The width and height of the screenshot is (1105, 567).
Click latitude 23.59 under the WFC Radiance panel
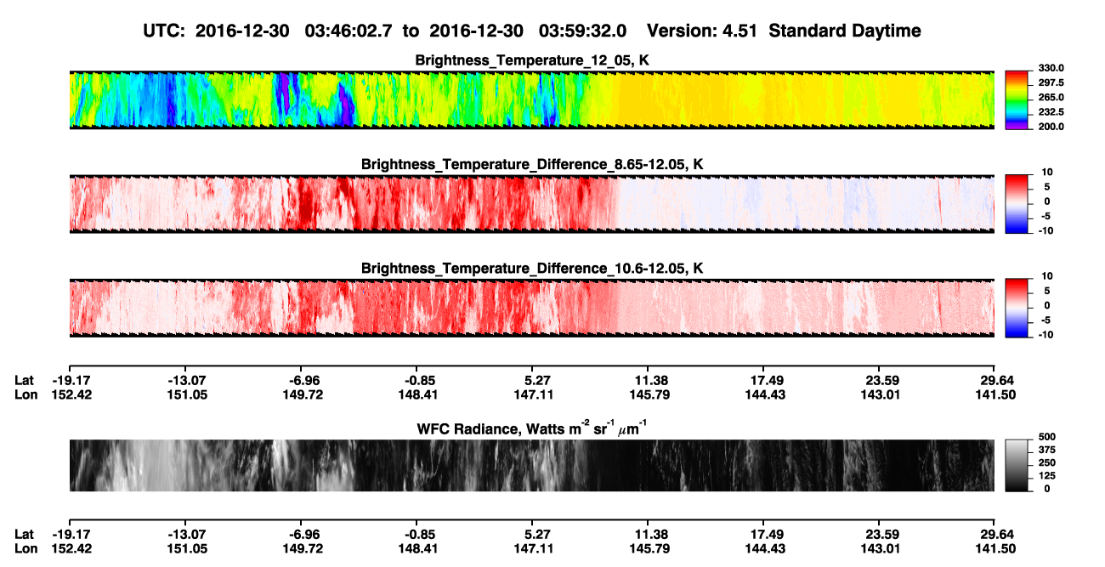tap(881, 534)
